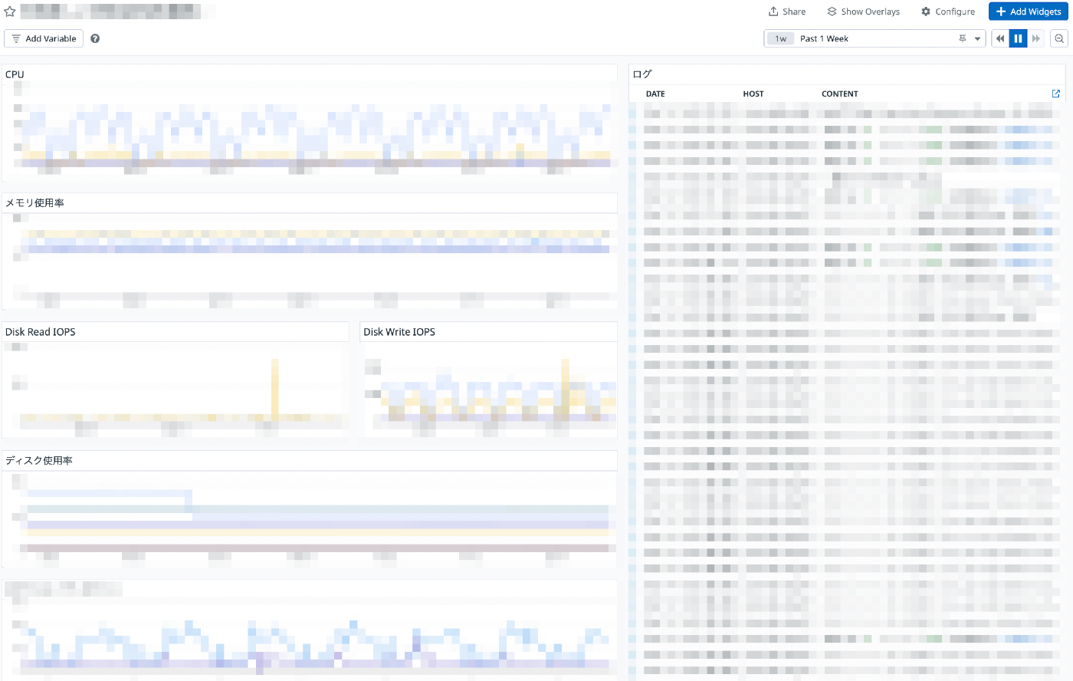Screen dimensions: 1073x681
Task: Open the log widget in full view
Action: [x=1056, y=94]
